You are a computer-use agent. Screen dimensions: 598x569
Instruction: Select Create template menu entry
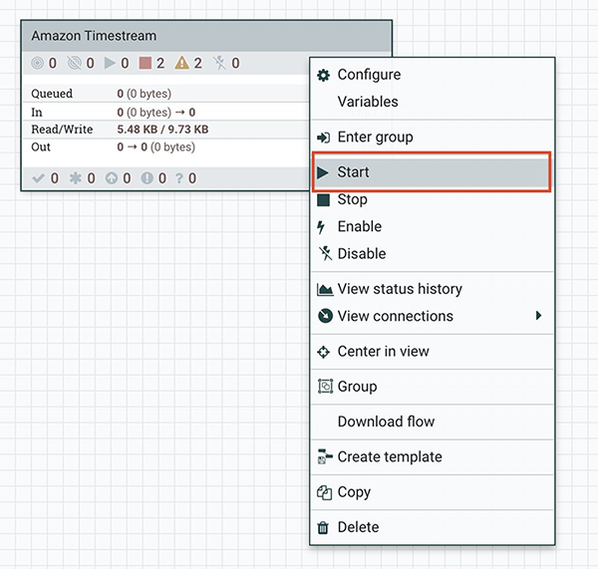tap(389, 456)
